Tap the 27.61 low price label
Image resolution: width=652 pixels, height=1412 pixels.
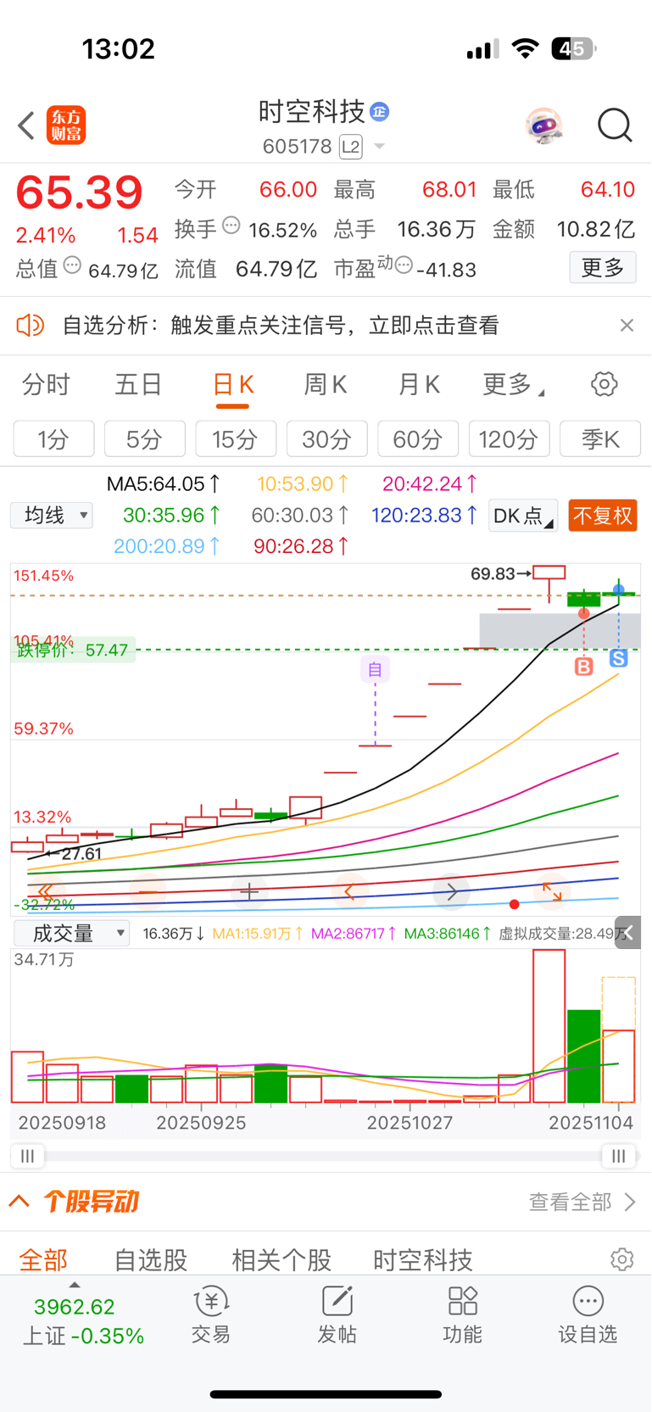pos(81,854)
